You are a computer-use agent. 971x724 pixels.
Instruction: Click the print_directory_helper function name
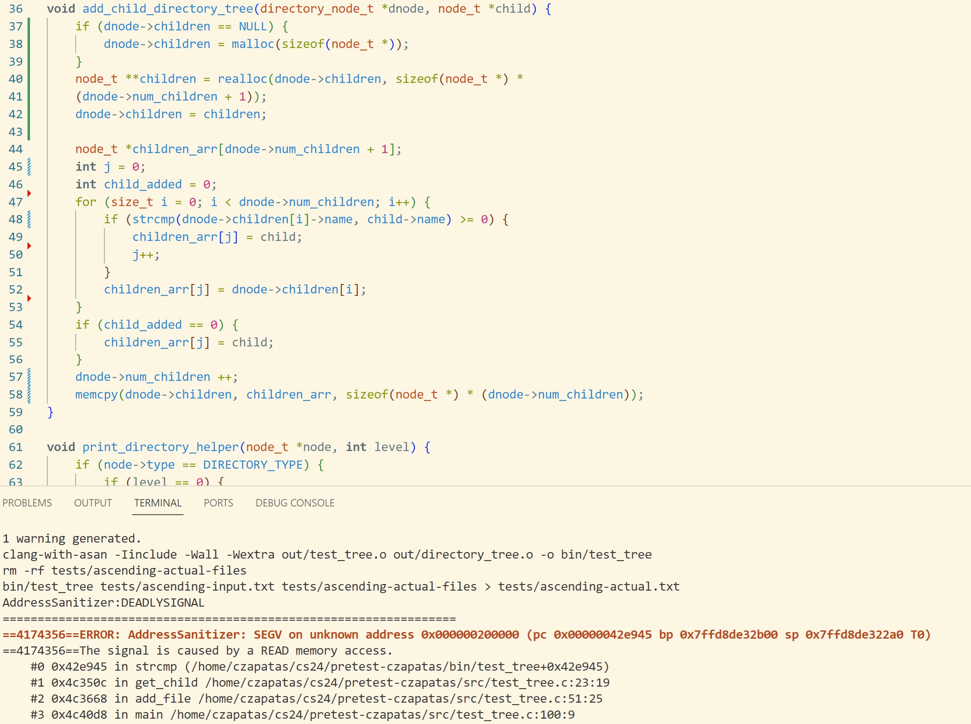pos(161,447)
